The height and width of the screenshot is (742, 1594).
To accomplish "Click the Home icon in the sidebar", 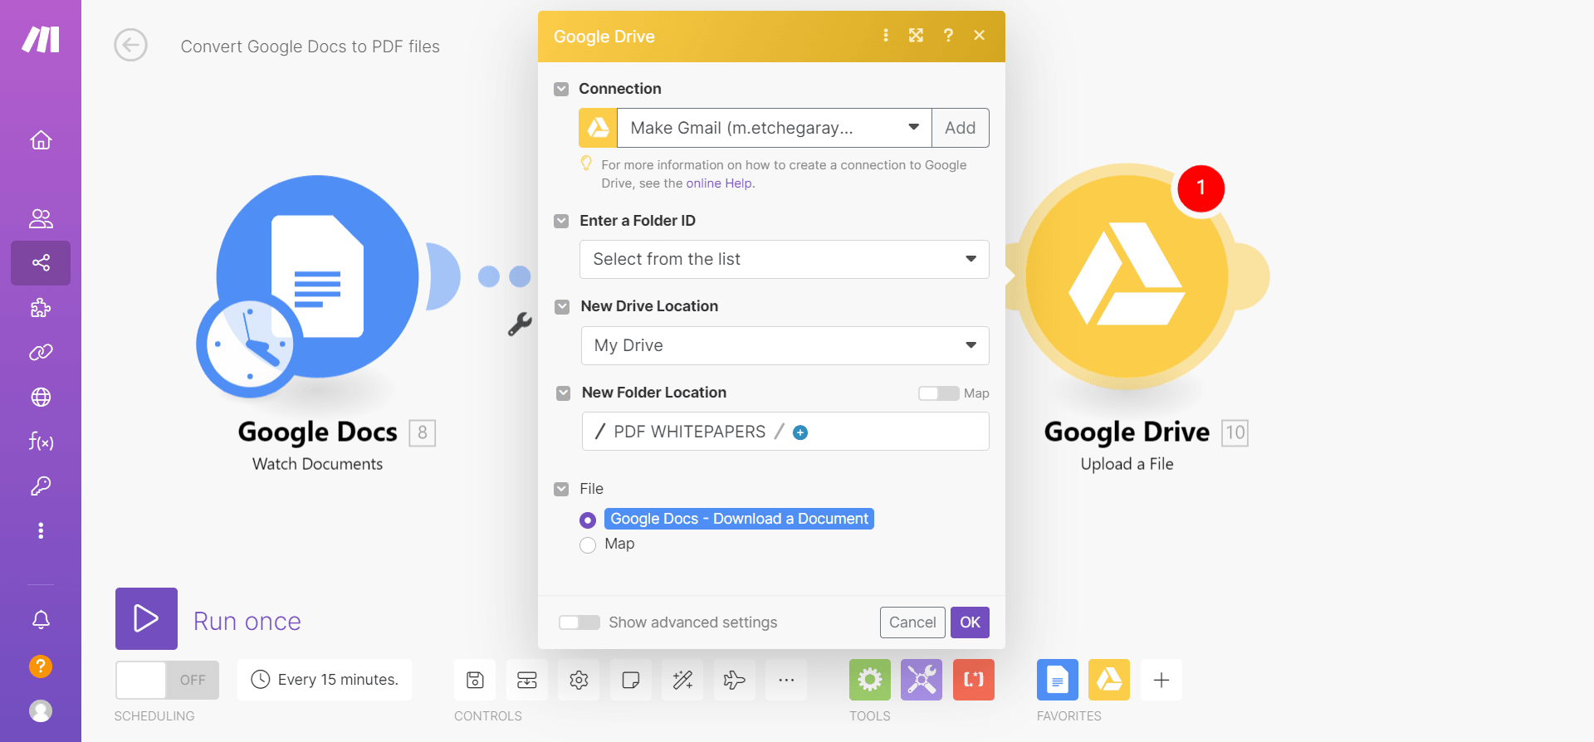I will pos(41,140).
